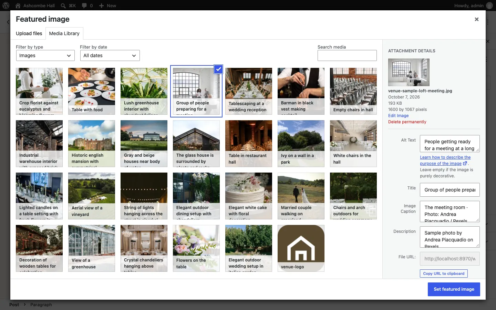496x310 pixels.
Task: Select the Empty chairs in hall thumbnail
Action: point(353,91)
